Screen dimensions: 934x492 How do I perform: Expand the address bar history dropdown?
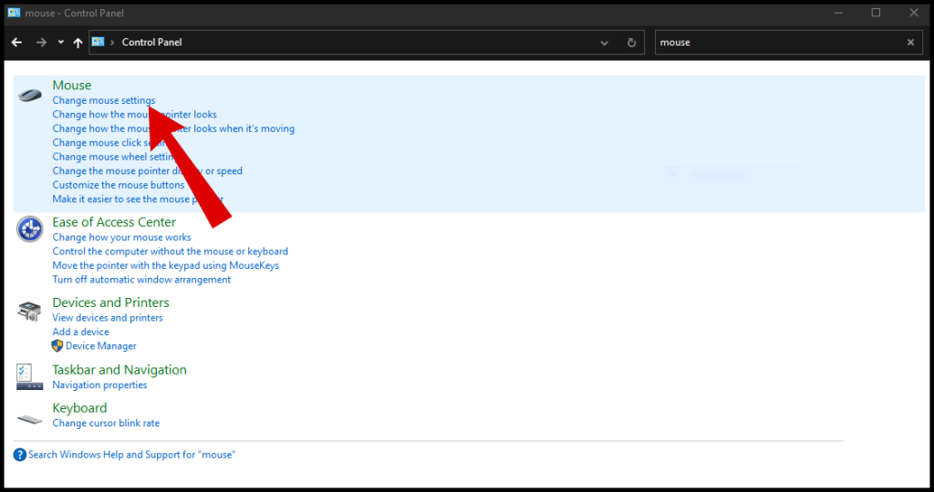click(x=604, y=43)
